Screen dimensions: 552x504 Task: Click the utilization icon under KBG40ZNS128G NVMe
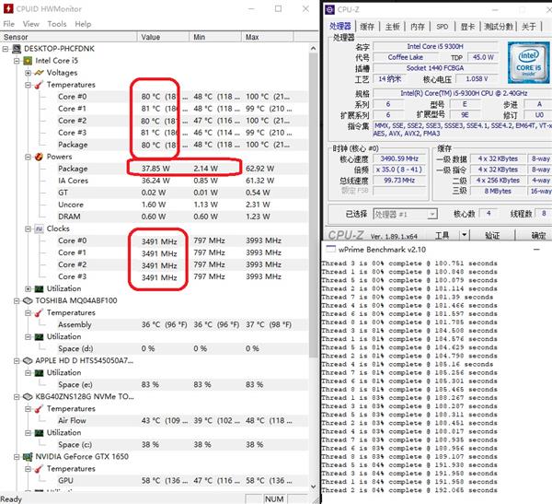39,433
